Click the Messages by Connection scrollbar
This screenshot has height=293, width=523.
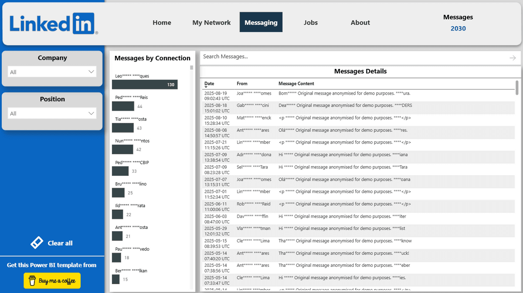(192, 68)
